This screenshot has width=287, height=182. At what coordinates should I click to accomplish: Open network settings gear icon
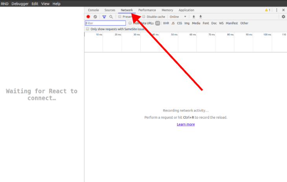[x=283, y=17]
